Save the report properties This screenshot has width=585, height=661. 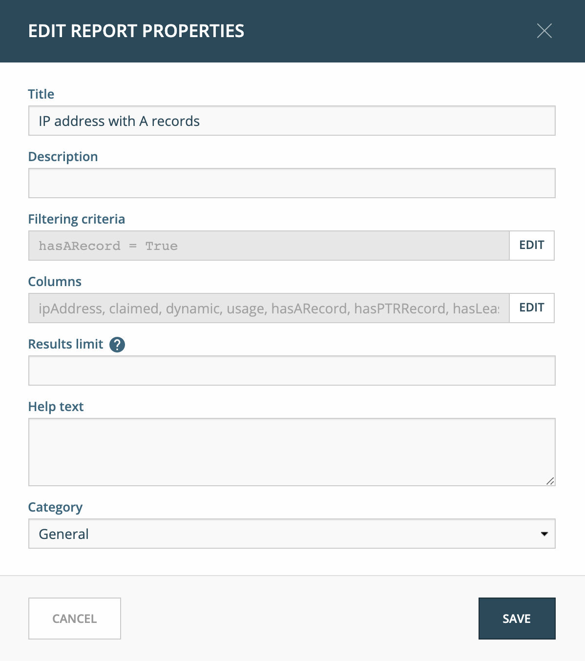click(x=517, y=619)
